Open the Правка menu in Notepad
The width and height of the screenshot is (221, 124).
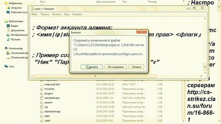click(x=45, y=14)
